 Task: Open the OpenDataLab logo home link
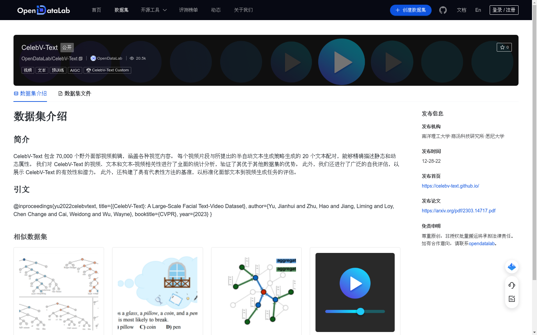point(44,10)
